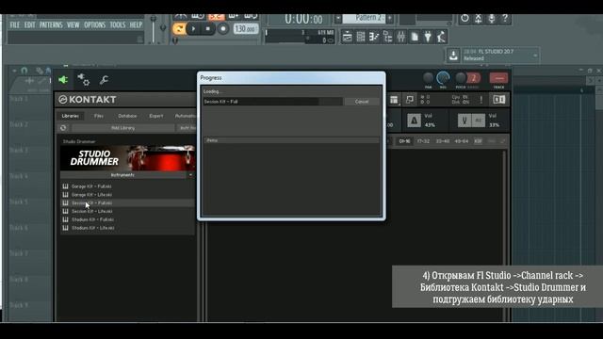Open the TOOLS menu
603x339 pixels.
click(117, 25)
